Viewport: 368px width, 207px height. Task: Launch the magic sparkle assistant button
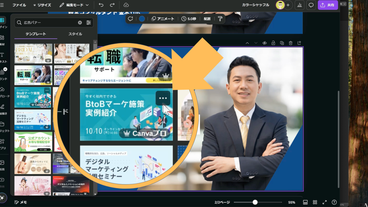[2, 198]
